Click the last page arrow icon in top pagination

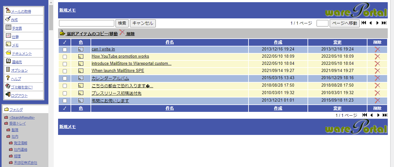click(x=384, y=23)
